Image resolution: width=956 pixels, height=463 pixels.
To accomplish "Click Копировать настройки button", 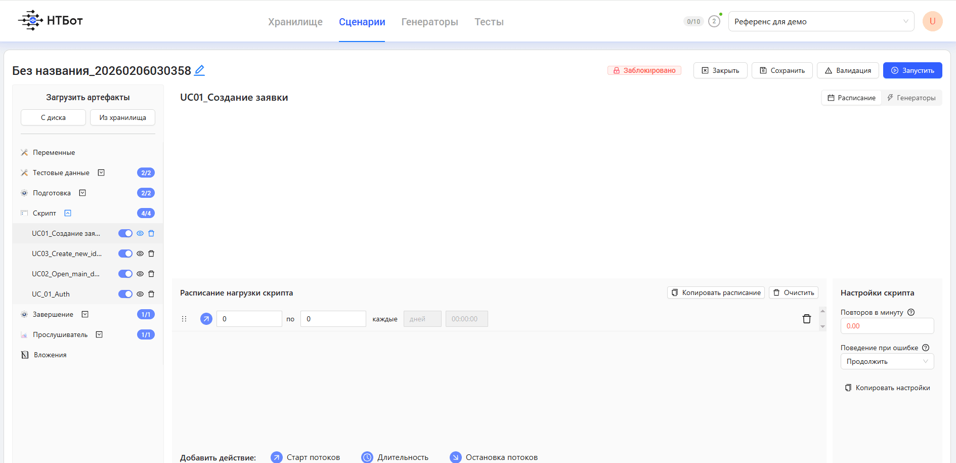I will (887, 388).
